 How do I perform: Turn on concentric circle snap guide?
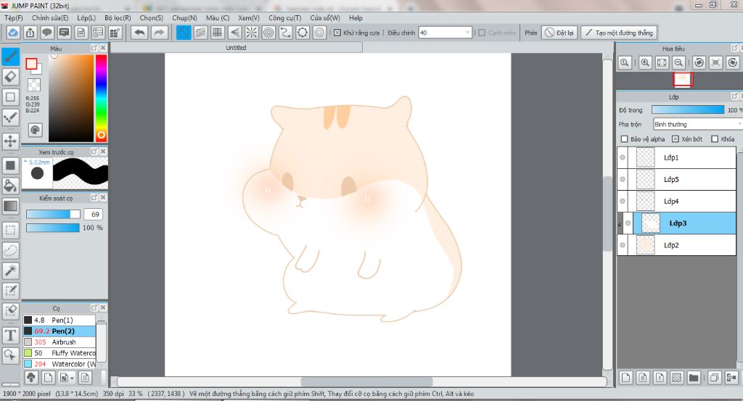click(268, 33)
